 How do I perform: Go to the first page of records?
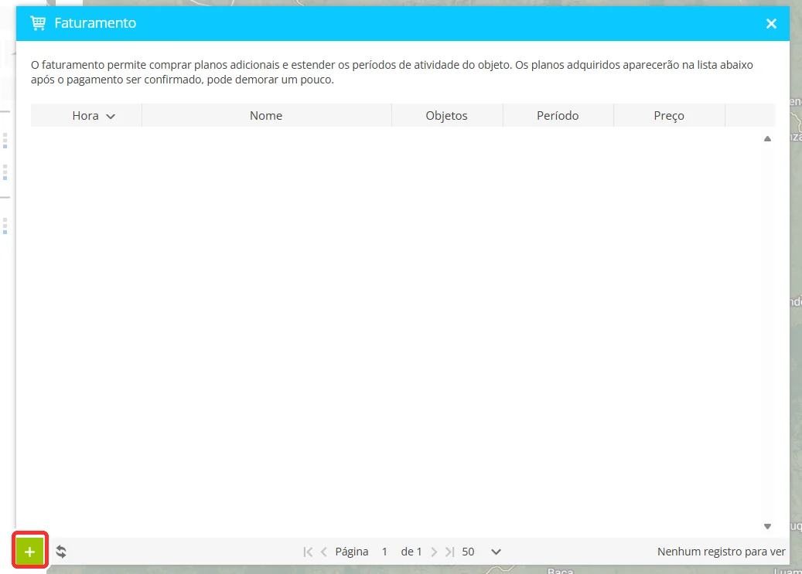[308, 552]
